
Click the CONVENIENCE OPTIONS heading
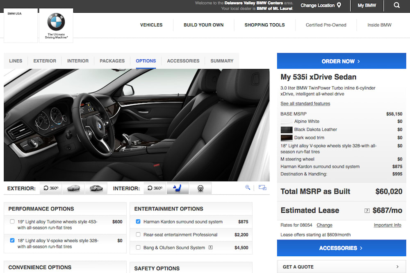pyautogui.click(x=40, y=267)
